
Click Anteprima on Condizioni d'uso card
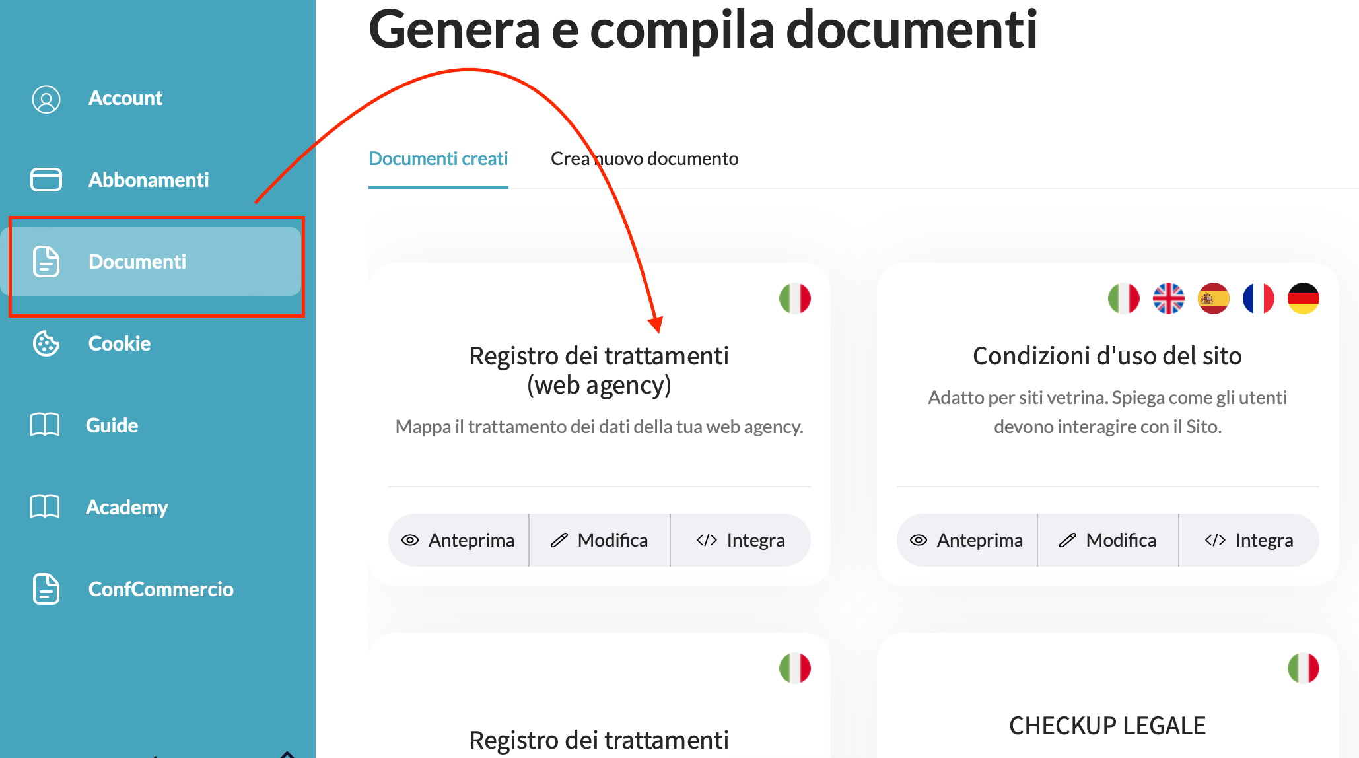pos(967,540)
